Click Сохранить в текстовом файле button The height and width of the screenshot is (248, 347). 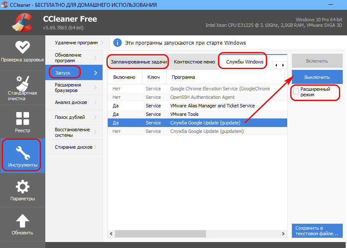point(317,231)
